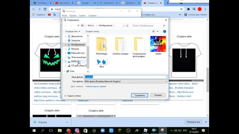239x134 pixels.
Task: Switch to the футболки Chrome tab
Action: click(130, 3)
